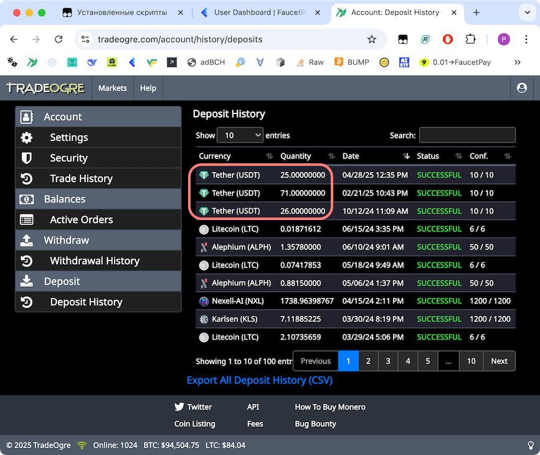The image size is (540, 455).
Task: Click the Twitter bird icon in footer
Action: 179,407
